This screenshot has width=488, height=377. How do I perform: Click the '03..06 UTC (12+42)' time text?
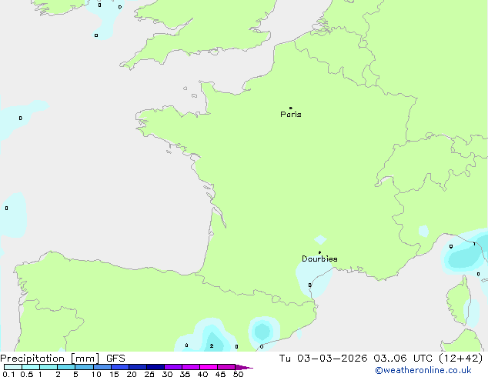click(428, 359)
